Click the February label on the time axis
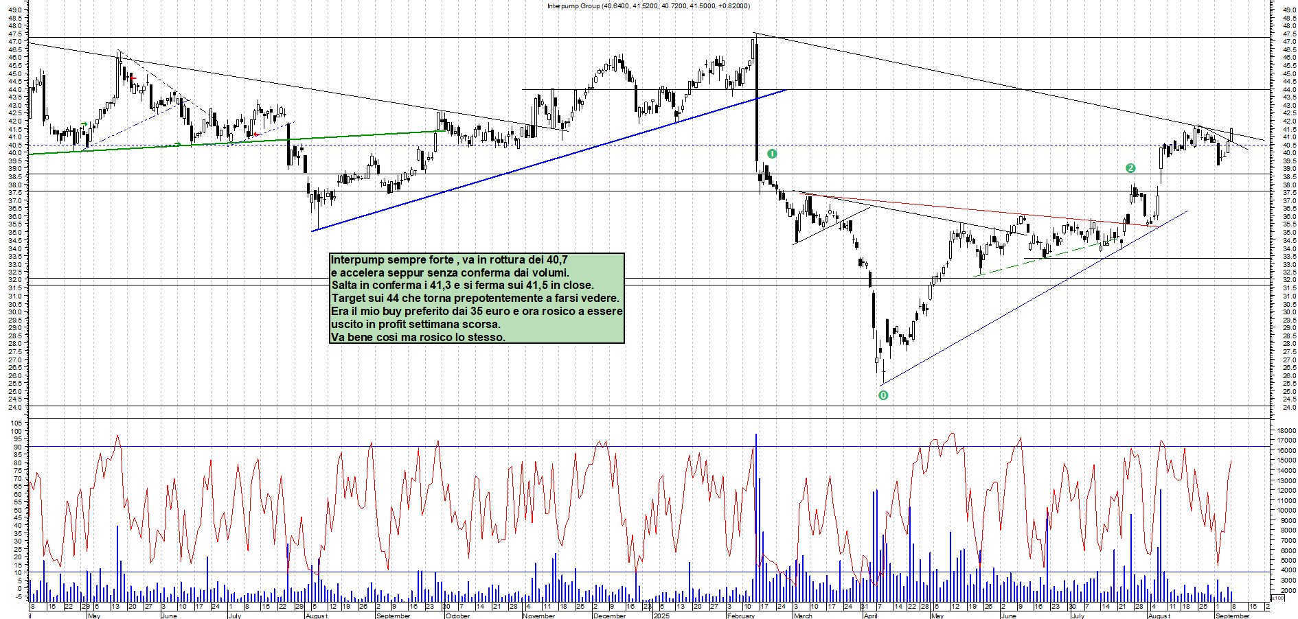The image size is (1298, 619). (x=741, y=616)
